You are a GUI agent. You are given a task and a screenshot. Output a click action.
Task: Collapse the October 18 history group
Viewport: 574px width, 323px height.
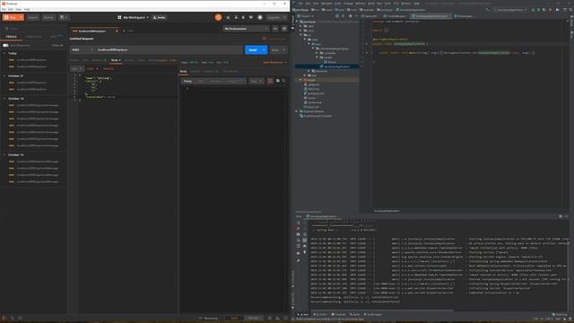click(4, 99)
